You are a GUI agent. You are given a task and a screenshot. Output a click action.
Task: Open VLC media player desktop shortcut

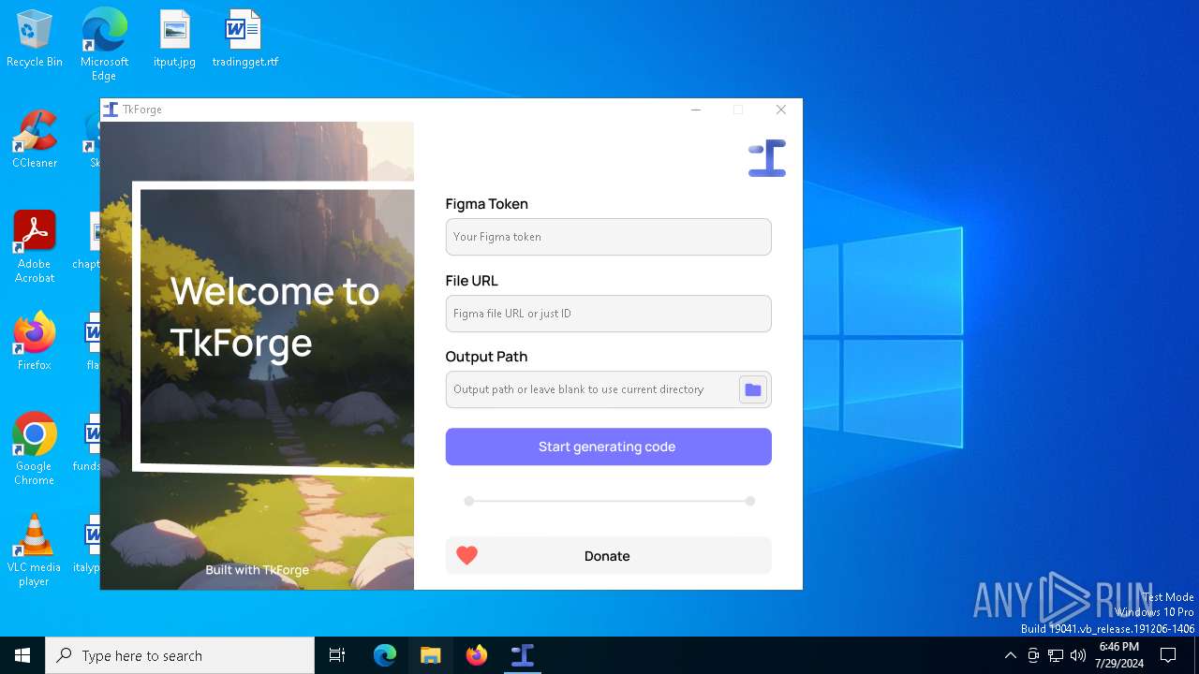35,550
